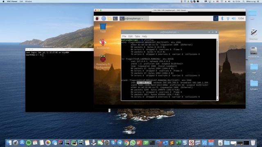Open PyCharm from the Dock
The image size is (262, 147).
coord(74,143)
